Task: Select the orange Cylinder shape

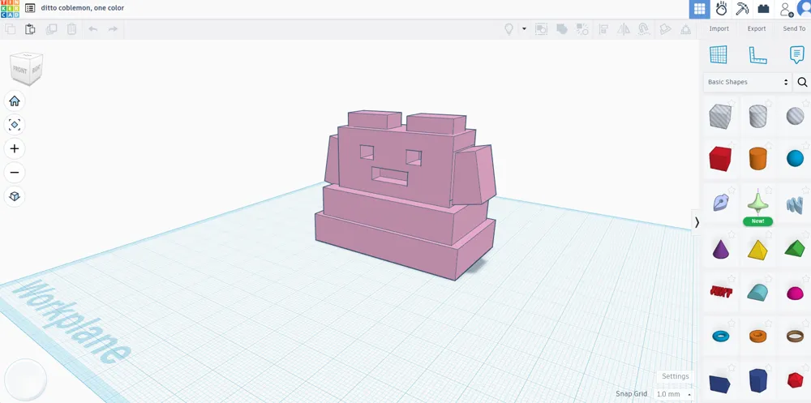Action: tap(757, 158)
